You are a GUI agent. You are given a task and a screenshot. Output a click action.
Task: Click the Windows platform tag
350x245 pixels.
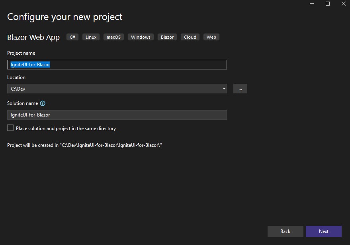141,37
